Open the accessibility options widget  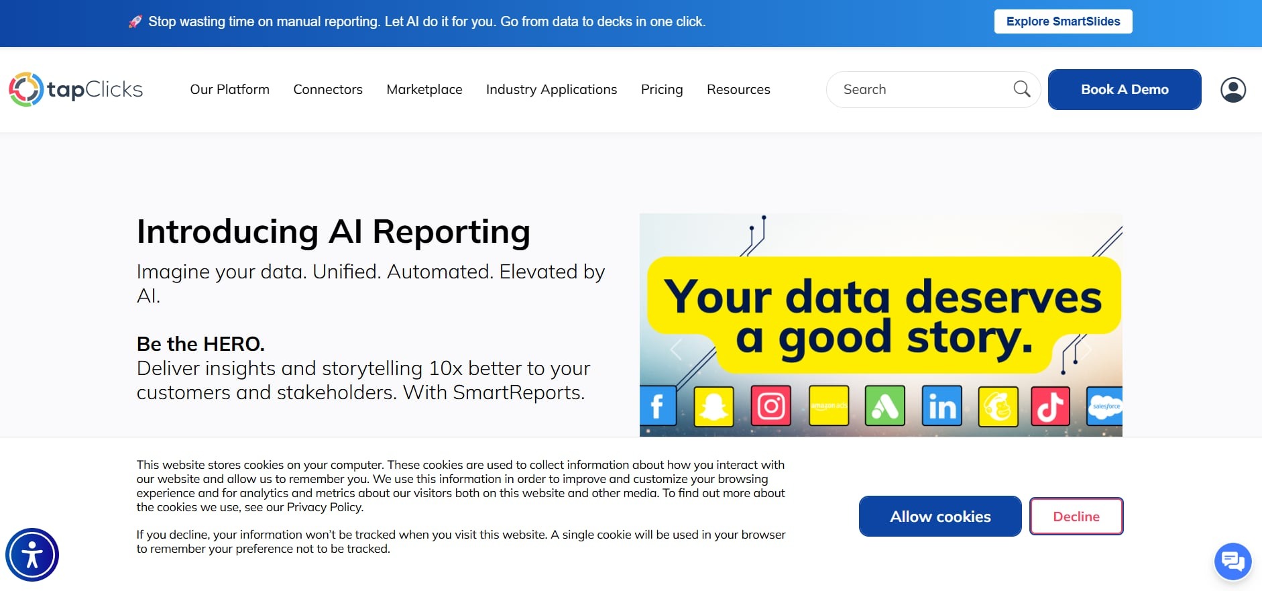(x=32, y=555)
